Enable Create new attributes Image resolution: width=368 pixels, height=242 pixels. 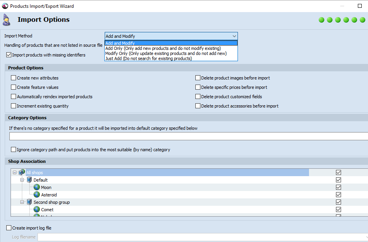13,78
